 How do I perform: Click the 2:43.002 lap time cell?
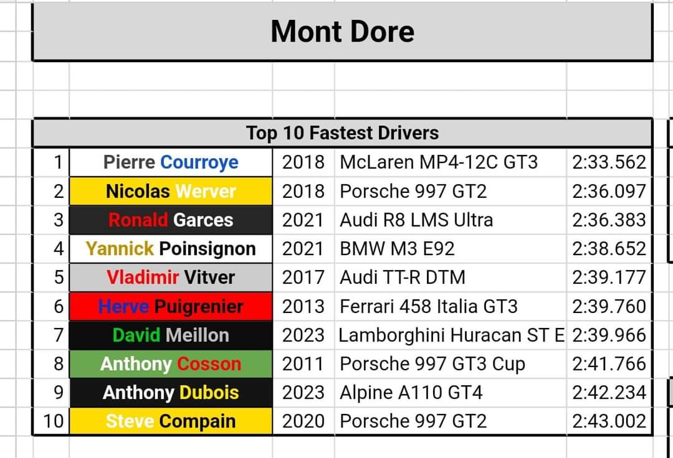[x=609, y=421]
